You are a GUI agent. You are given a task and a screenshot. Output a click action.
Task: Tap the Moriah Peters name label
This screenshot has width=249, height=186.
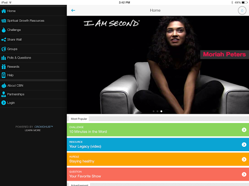click(x=224, y=54)
